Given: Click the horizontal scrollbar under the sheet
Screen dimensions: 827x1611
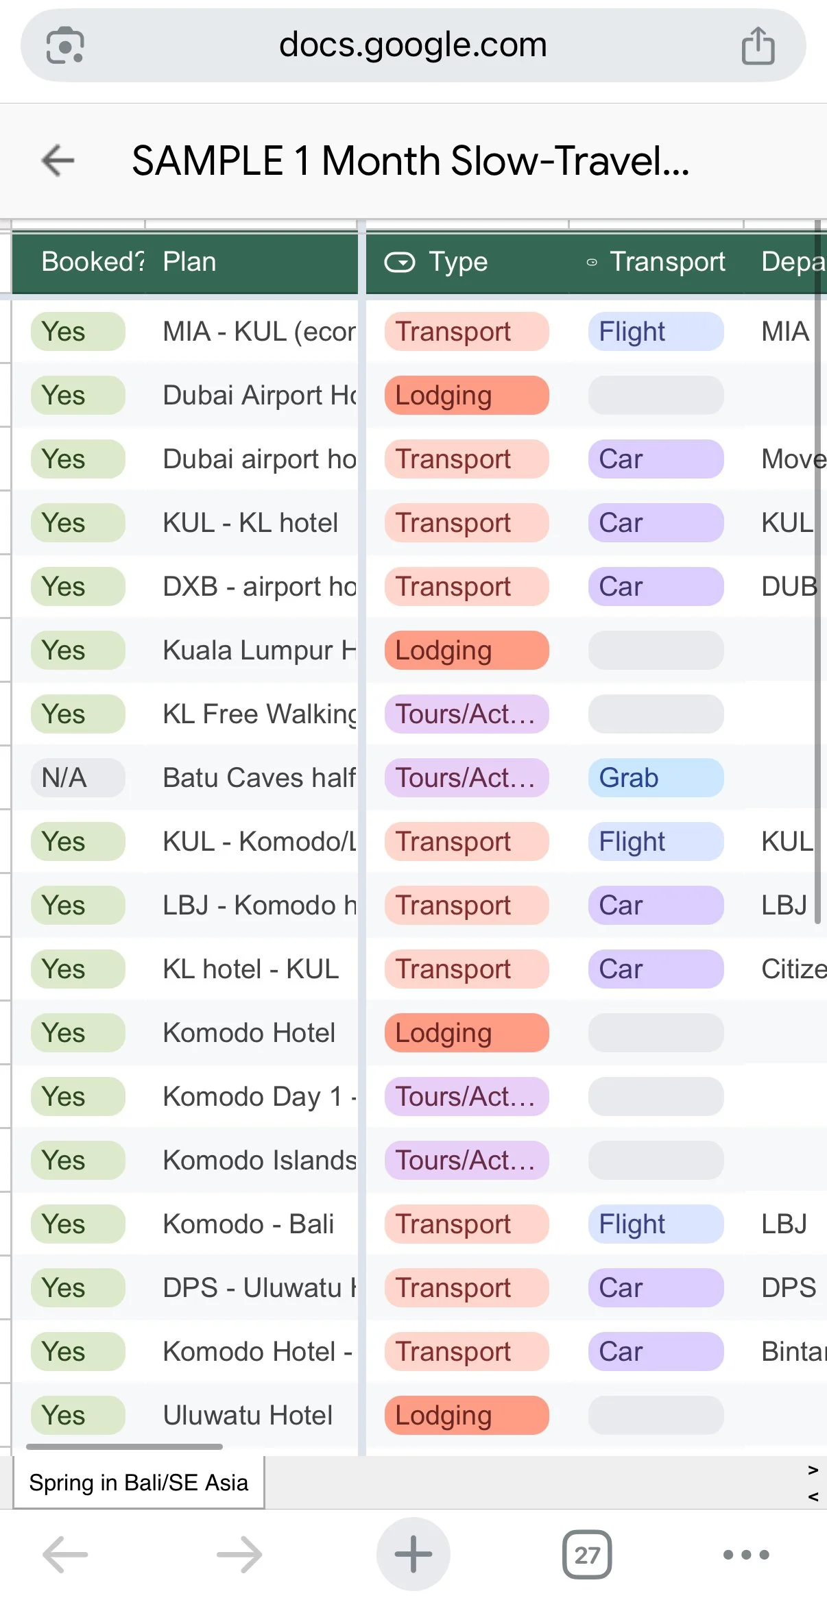Looking at the screenshot, I should [x=124, y=1447].
